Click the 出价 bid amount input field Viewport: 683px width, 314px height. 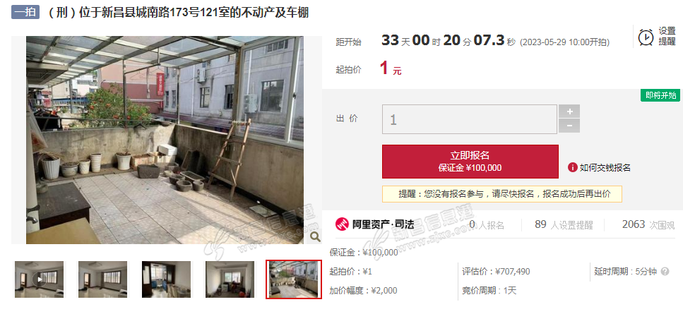point(470,119)
